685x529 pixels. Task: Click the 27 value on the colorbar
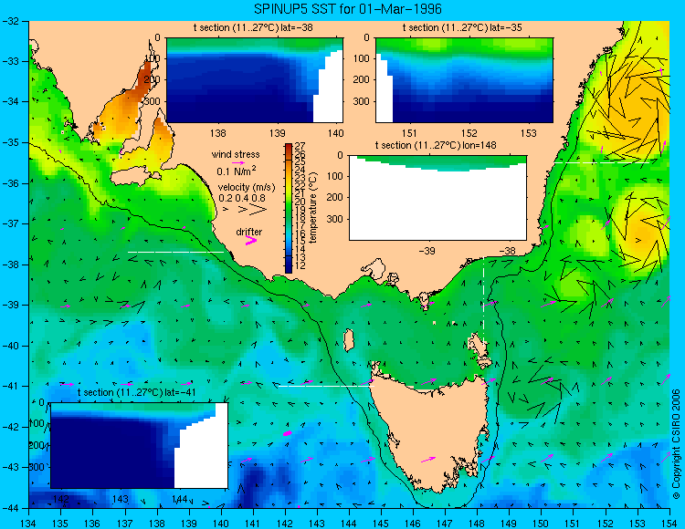tap(300, 146)
